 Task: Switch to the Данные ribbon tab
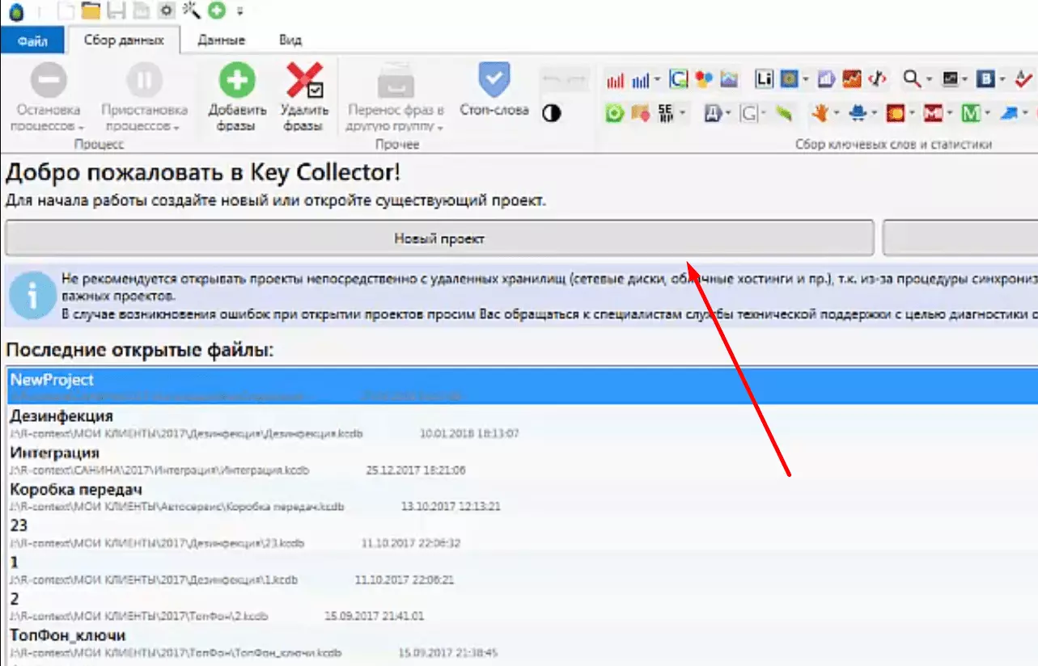[x=222, y=40]
